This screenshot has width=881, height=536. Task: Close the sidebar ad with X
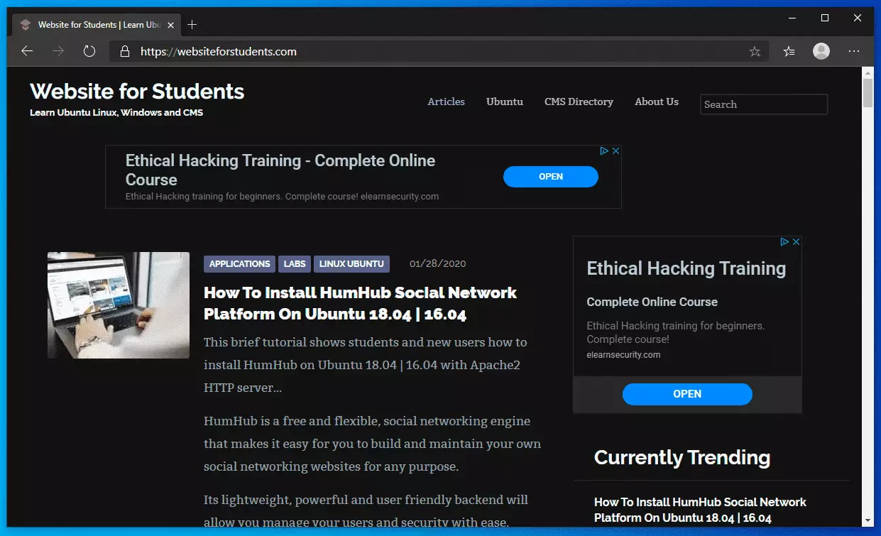tap(797, 241)
